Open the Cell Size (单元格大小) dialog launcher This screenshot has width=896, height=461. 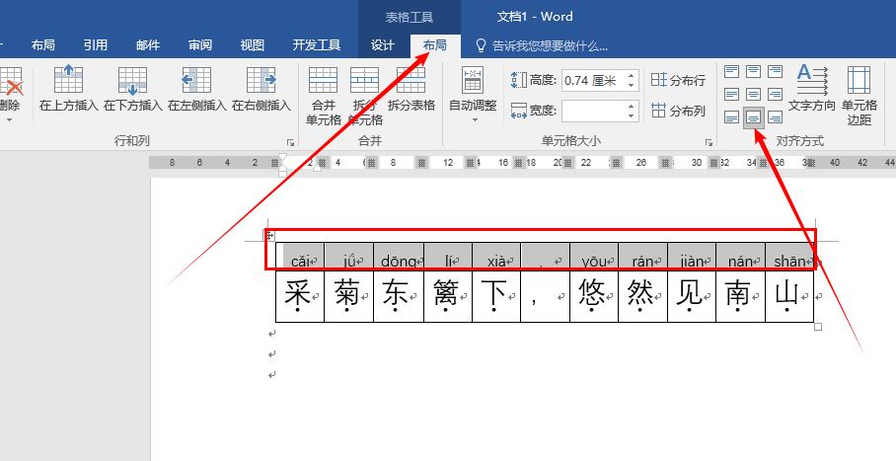pos(709,142)
